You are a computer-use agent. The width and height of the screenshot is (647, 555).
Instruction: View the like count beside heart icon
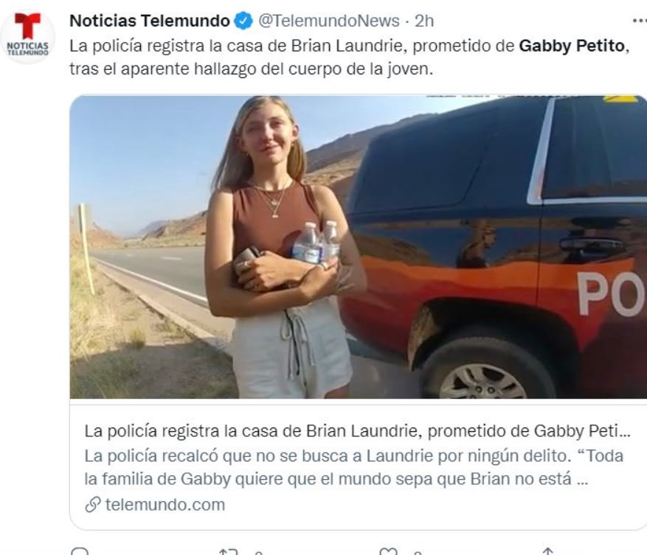tap(417, 553)
